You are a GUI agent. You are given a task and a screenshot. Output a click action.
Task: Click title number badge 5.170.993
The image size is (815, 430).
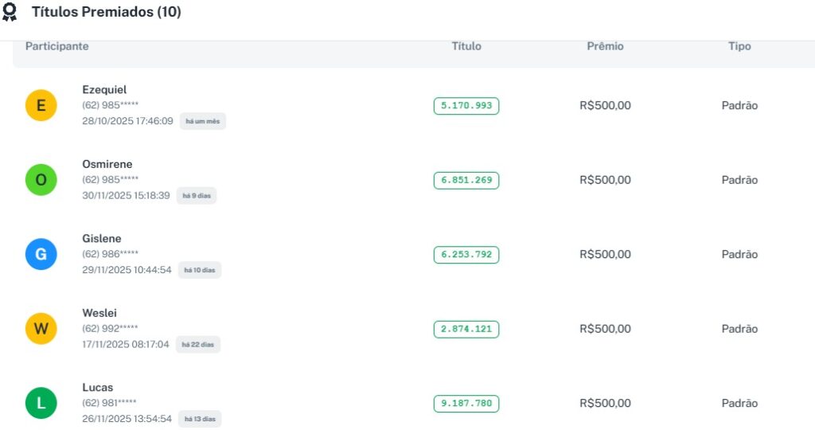466,106
